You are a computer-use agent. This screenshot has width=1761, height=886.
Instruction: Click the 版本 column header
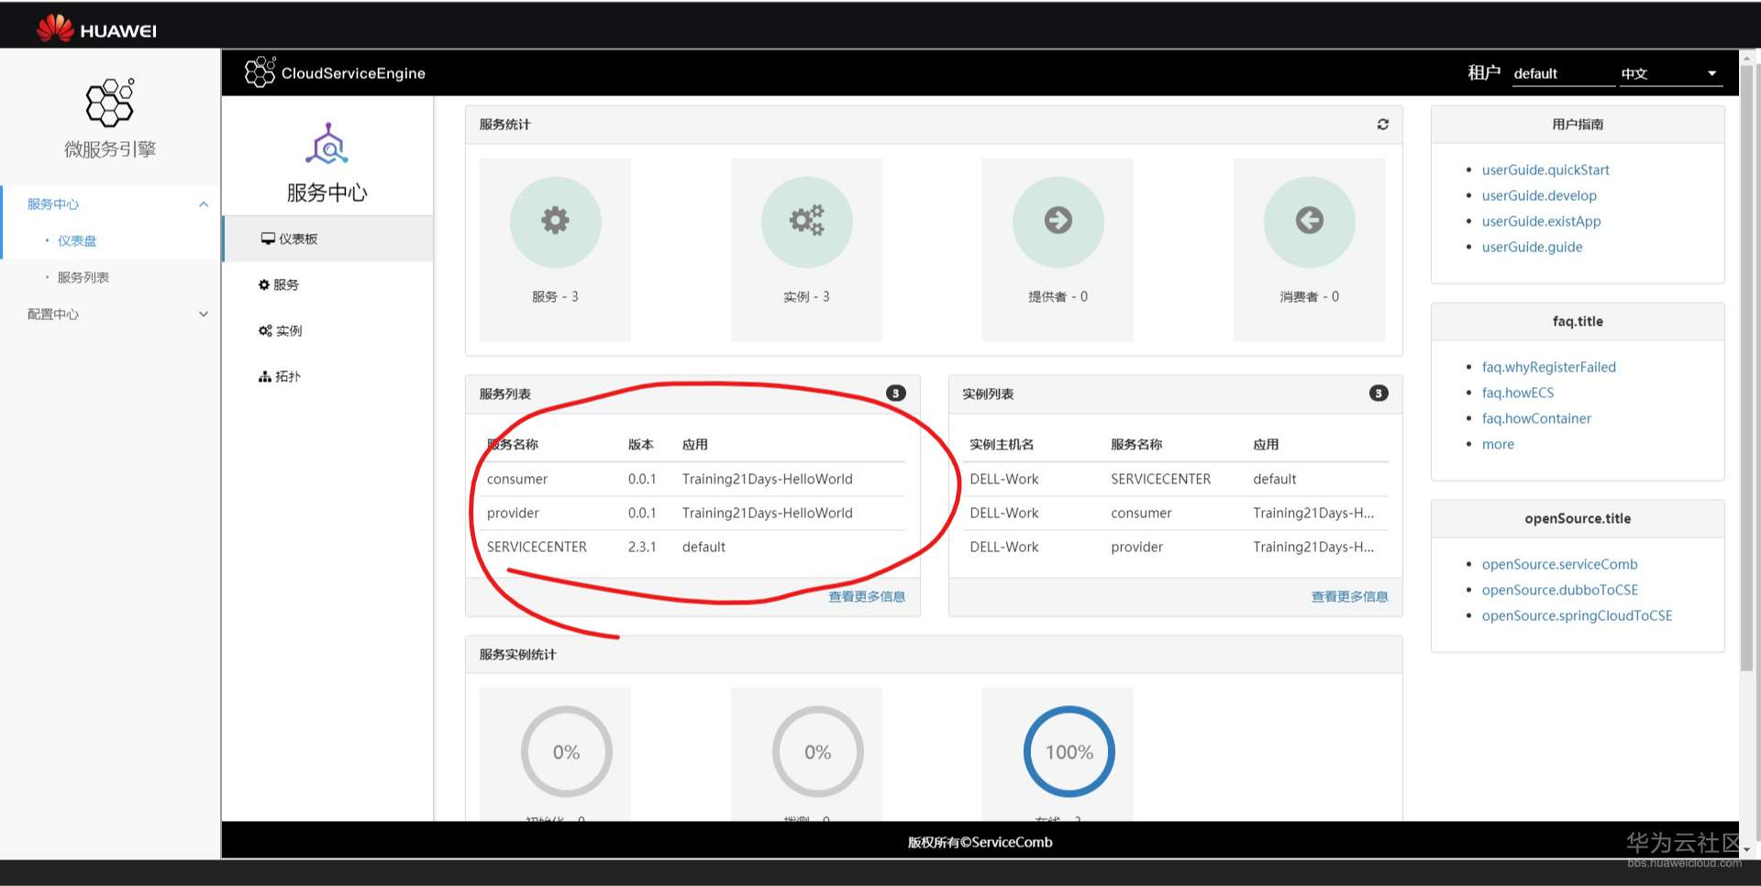point(641,445)
